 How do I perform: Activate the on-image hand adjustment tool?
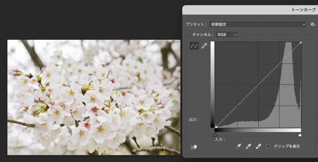click(x=194, y=147)
